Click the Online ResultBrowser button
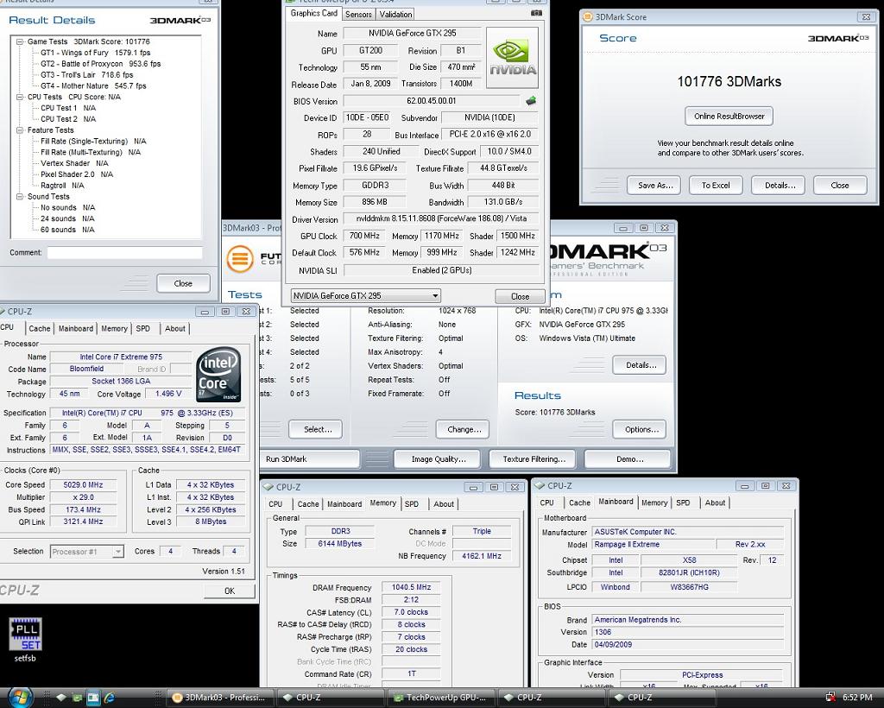 point(729,116)
